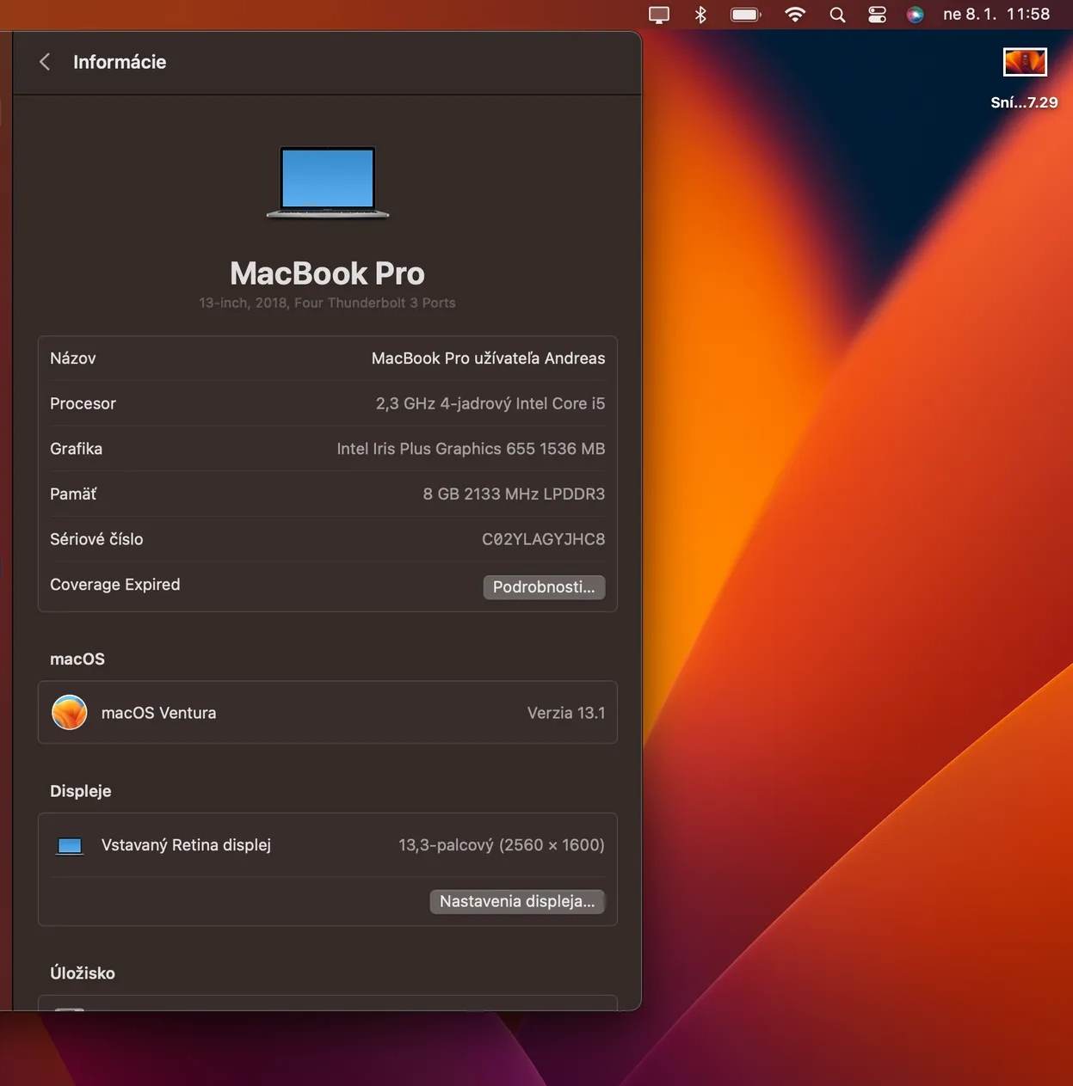Click the Pamäť value 8 GB 2133 MHz LPDDR3

click(514, 494)
